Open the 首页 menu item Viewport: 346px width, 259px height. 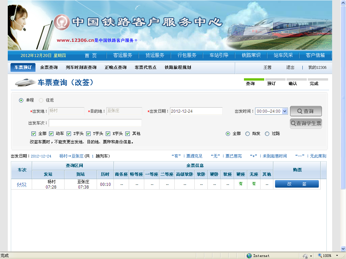pos(91,56)
